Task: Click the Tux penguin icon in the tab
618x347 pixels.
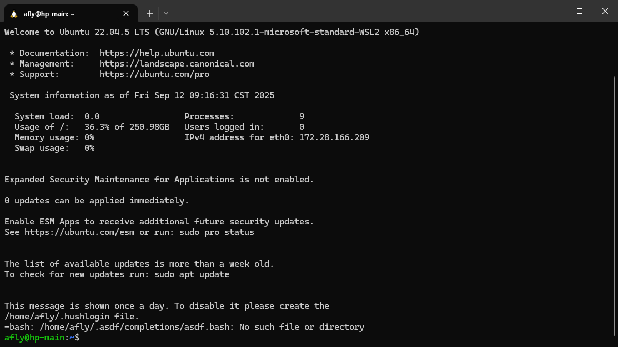Action: pyautogui.click(x=14, y=14)
